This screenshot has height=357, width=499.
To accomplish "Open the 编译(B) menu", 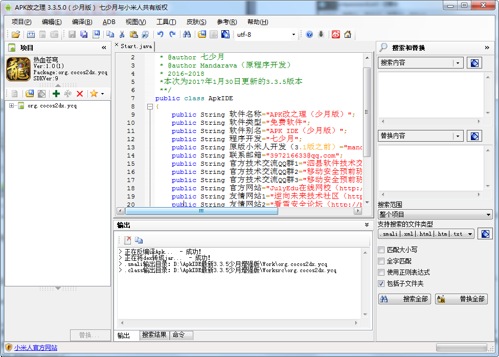I will (x=82, y=22).
